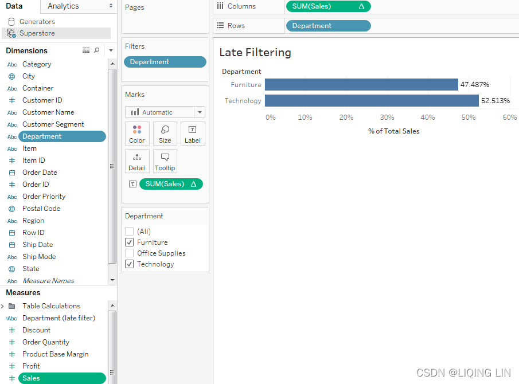Click the Abc icon next to Category
The image size is (519, 384).
(x=12, y=65)
